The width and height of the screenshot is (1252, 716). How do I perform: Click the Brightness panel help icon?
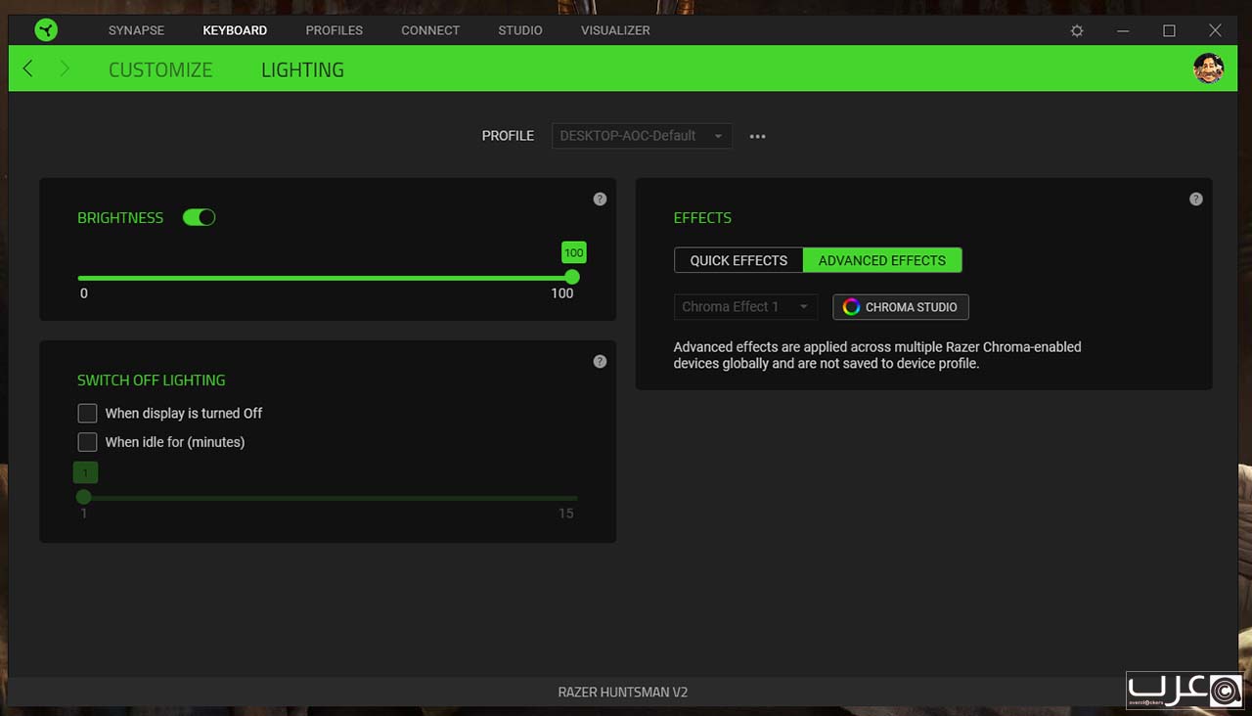click(x=600, y=200)
